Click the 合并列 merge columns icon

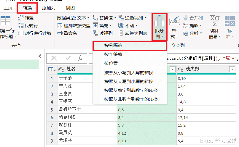click(x=186, y=18)
